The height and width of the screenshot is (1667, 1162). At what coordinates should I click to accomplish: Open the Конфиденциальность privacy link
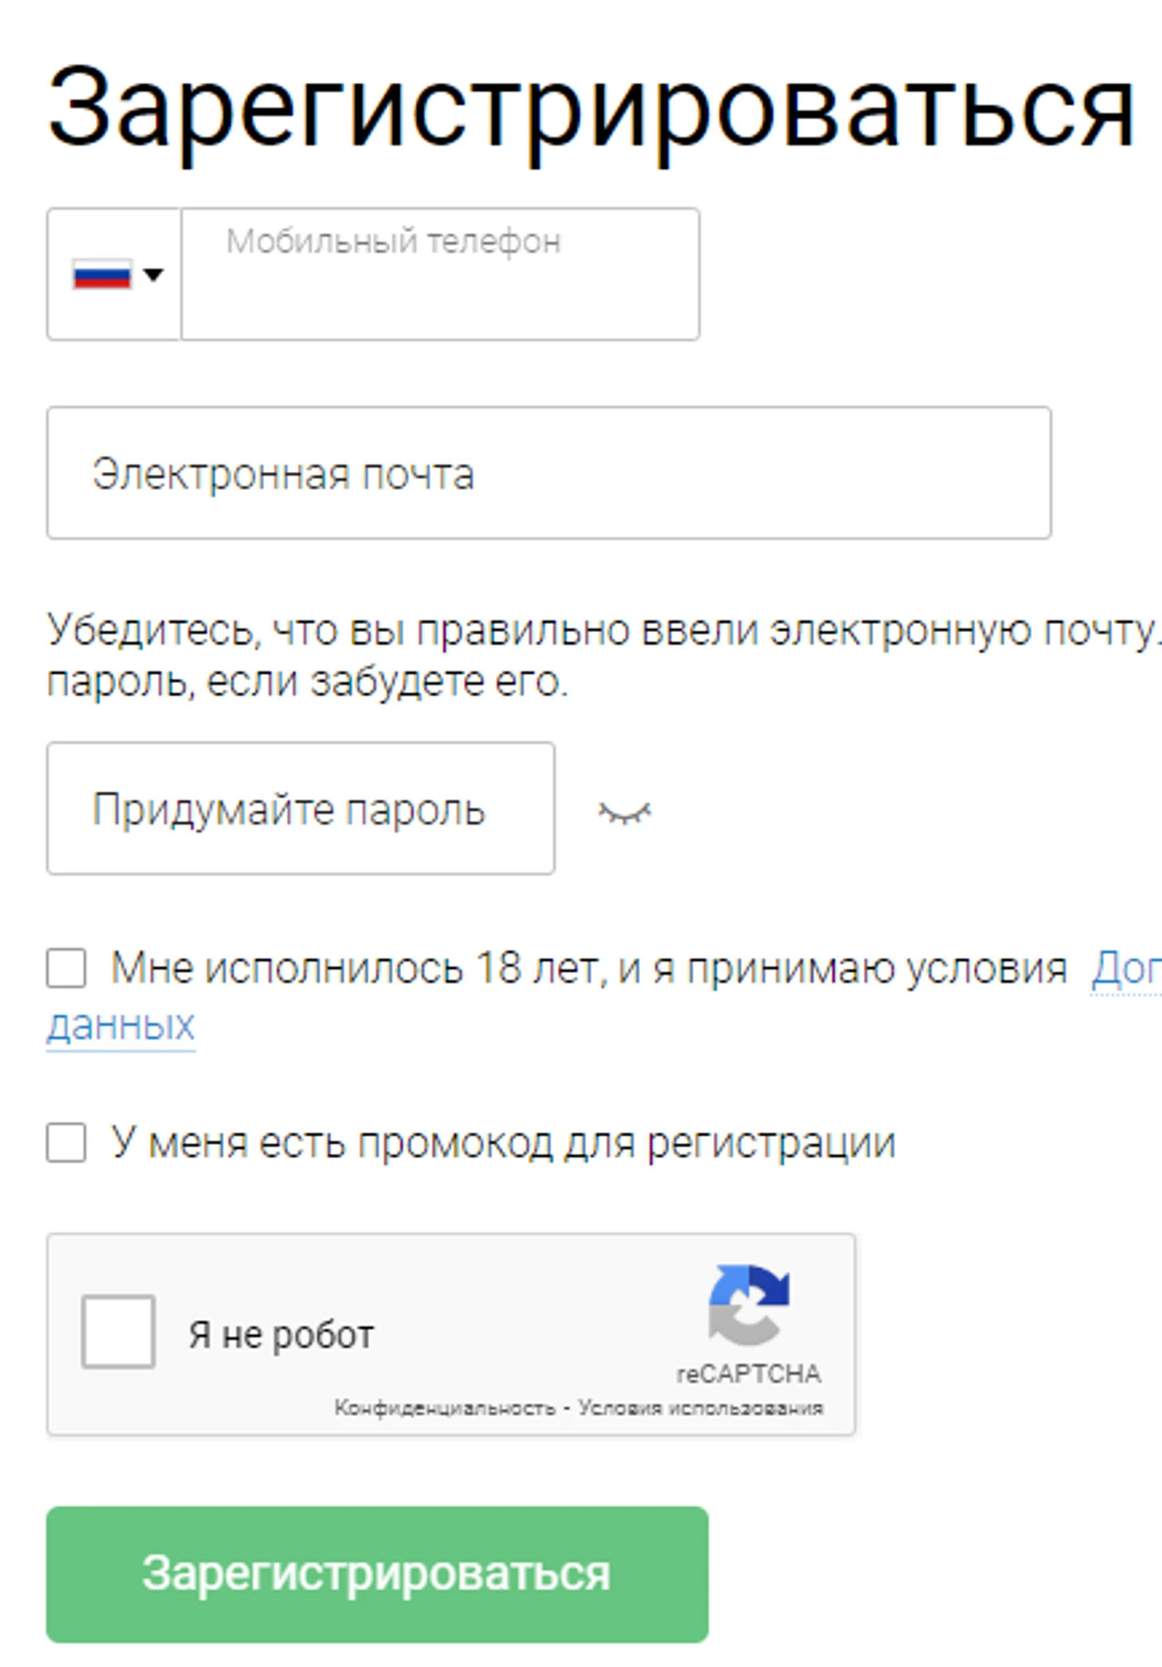coord(444,1408)
